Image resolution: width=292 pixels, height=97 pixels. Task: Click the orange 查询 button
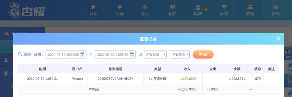point(203,55)
